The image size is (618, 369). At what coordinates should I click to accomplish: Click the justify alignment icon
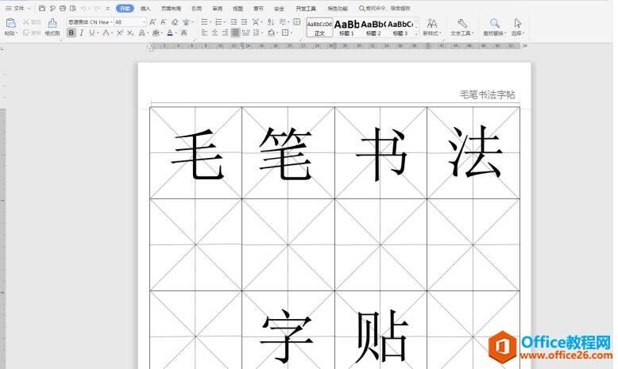[235, 33]
